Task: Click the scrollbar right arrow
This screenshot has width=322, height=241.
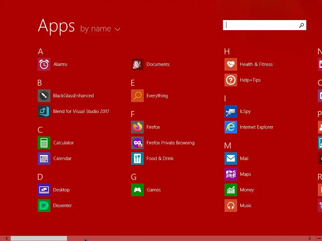Action: click(x=309, y=238)
